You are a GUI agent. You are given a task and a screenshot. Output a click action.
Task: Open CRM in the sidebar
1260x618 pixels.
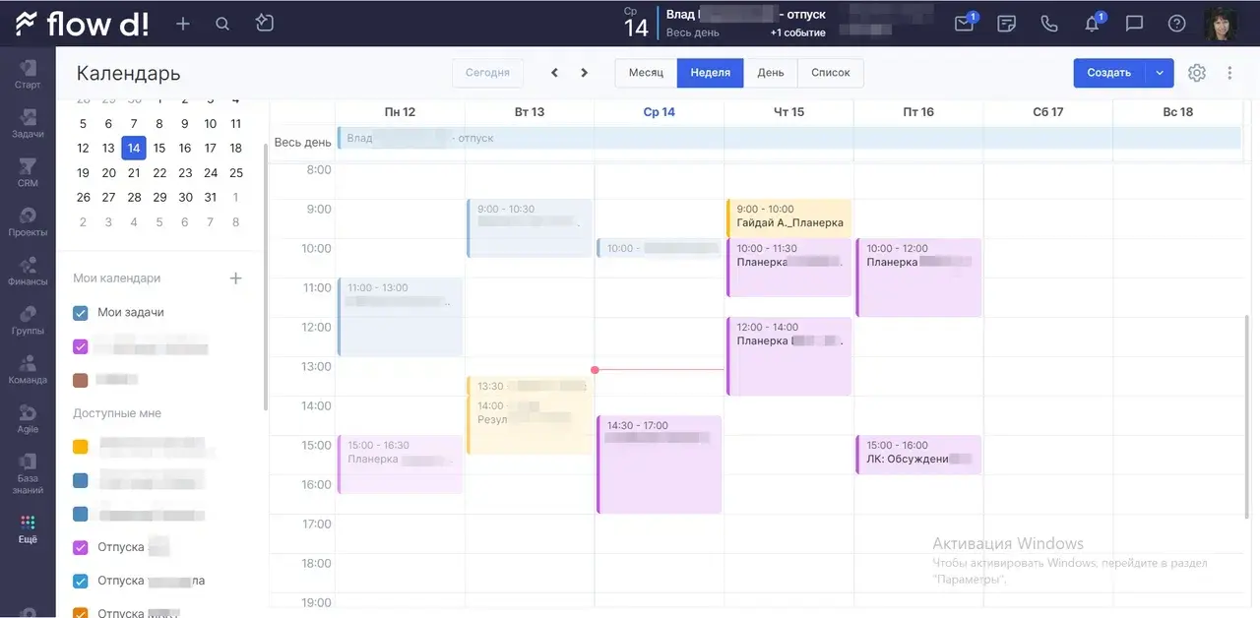[28, 172]
